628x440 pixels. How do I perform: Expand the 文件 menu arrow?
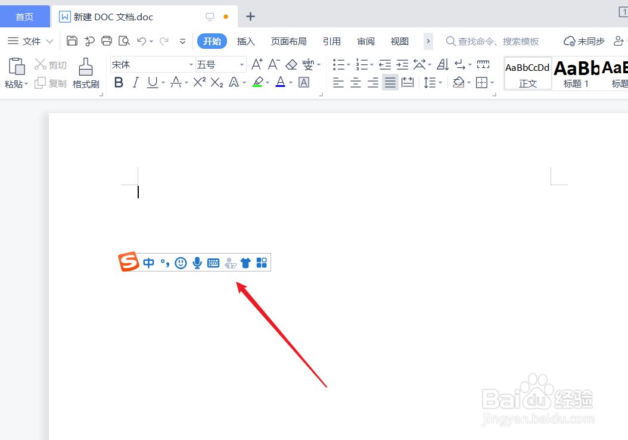pos(49,41)
